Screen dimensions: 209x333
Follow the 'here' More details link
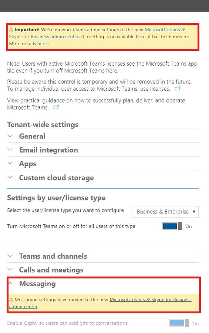[x=42, y=44]
